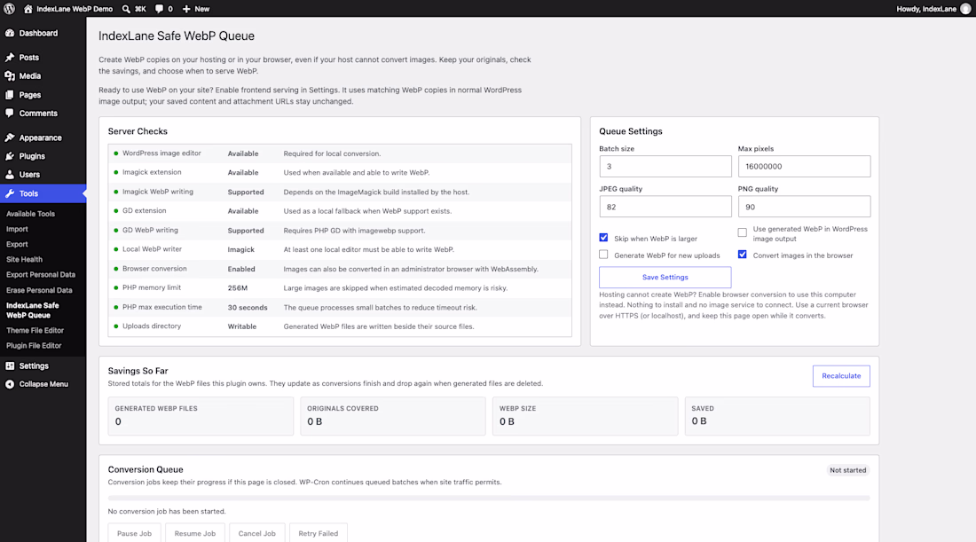This screenshot has width=976, height=542.
Task: Click the PHP memory limit 256M value
Action: tap(237, 288)
